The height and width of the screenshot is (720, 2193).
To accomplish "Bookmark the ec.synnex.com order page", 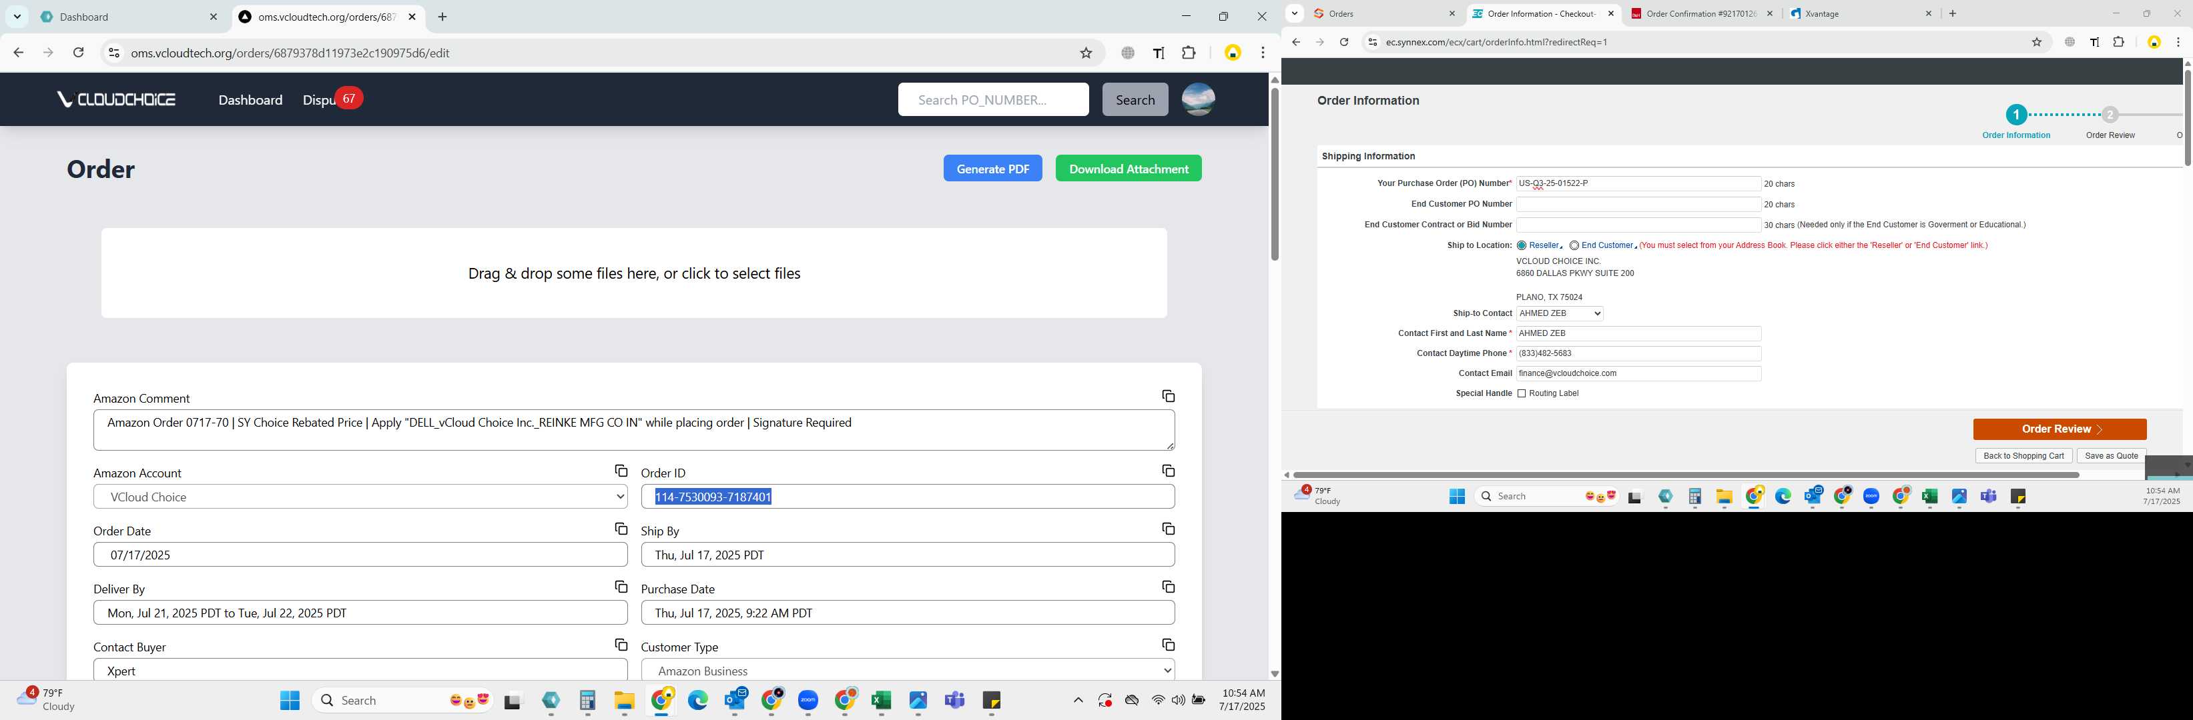I will (2036, 41).
